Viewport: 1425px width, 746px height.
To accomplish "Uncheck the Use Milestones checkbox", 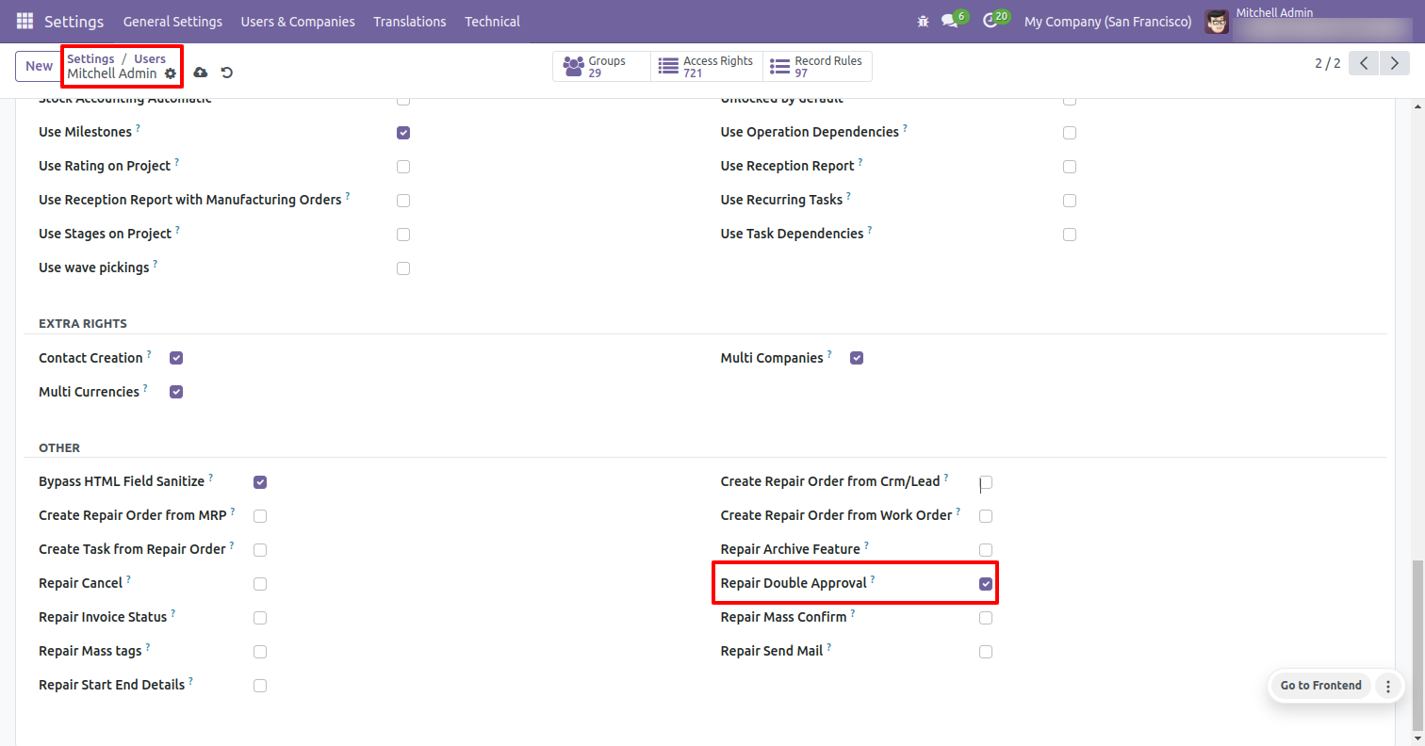I will point(403,133).
